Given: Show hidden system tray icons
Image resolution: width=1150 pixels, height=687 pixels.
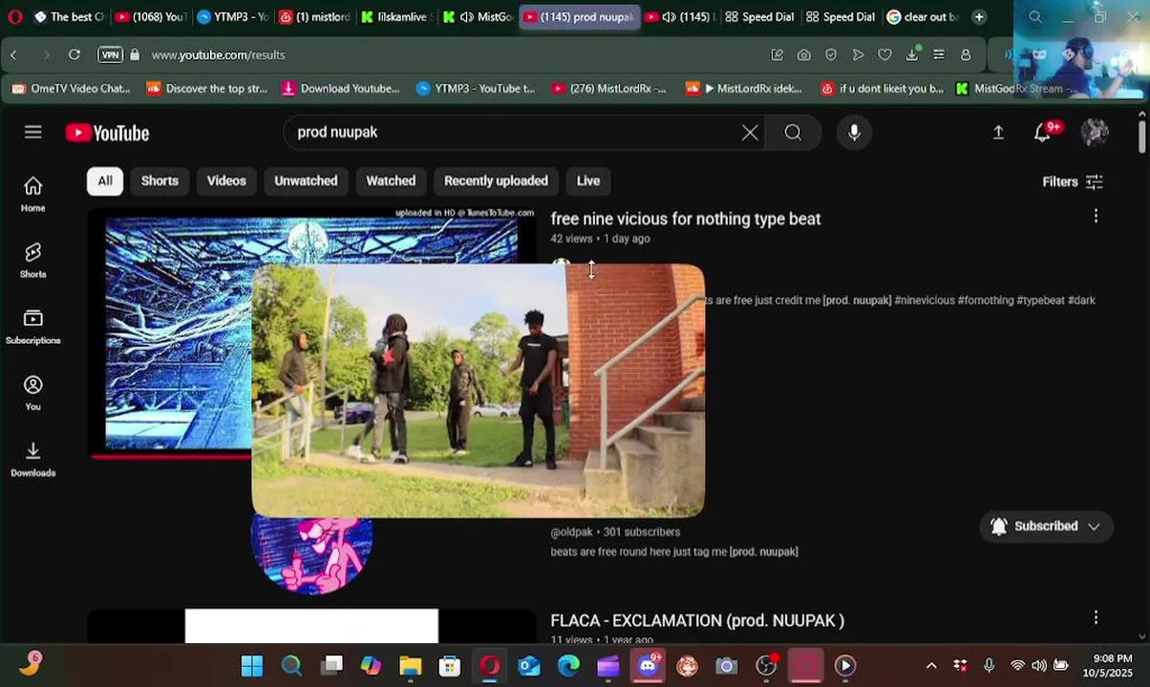Looking at the screenshot, I should click(931, 666).
